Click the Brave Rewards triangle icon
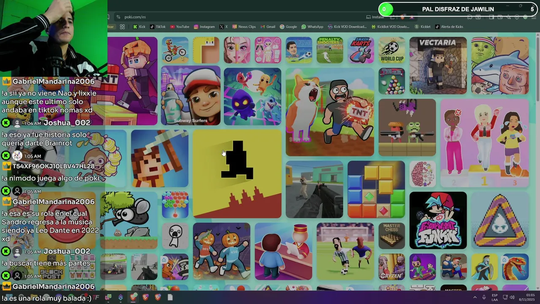 [411, 17]
